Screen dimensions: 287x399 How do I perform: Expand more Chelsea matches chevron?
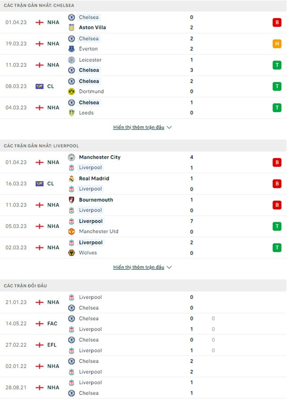tap(169, 127)
